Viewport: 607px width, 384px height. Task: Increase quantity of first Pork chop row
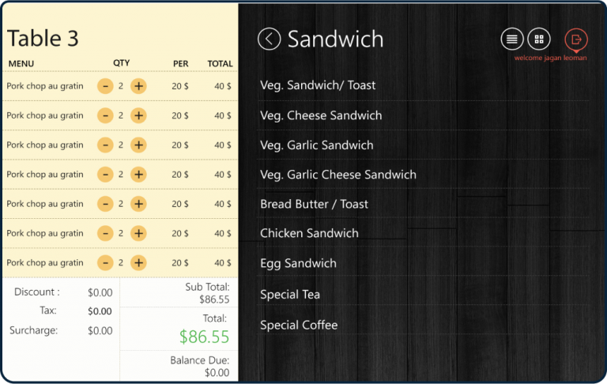138,86
